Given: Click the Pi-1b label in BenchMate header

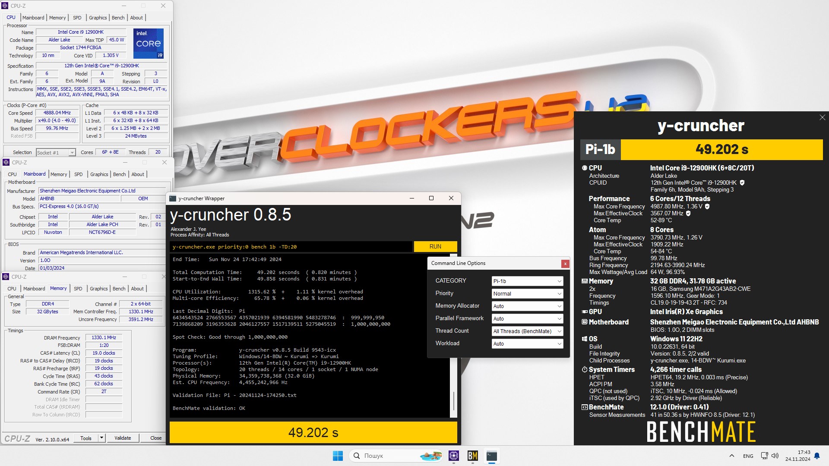Looking at the screenshot, I should coord(600,149).
